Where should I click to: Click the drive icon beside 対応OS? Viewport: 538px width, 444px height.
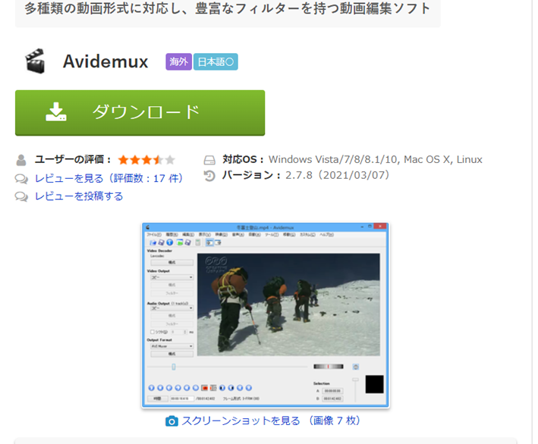point(209,160)
